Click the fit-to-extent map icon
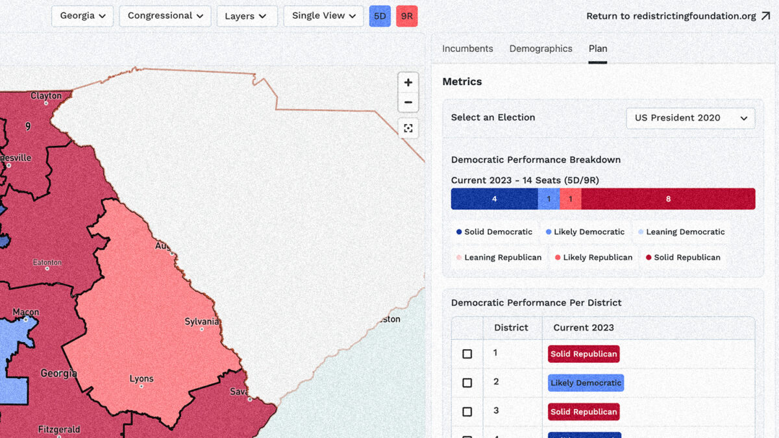Image resolution: width=779 pixels, height=438 pixels. click(408, 128)
